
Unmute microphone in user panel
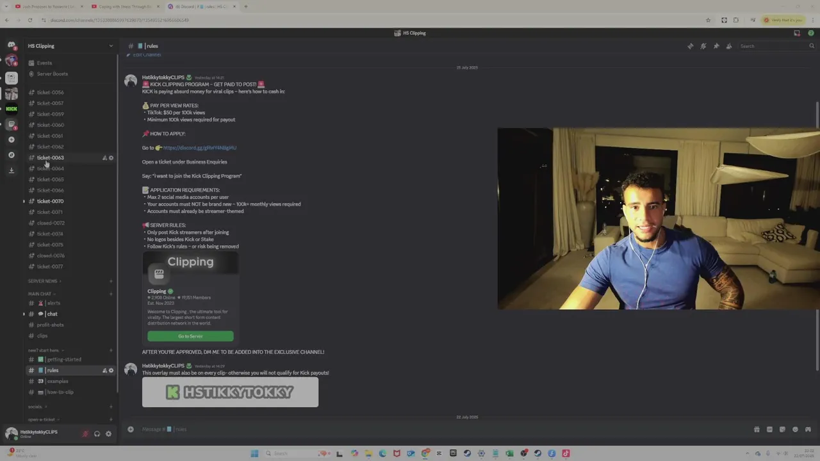pos(85,433)
